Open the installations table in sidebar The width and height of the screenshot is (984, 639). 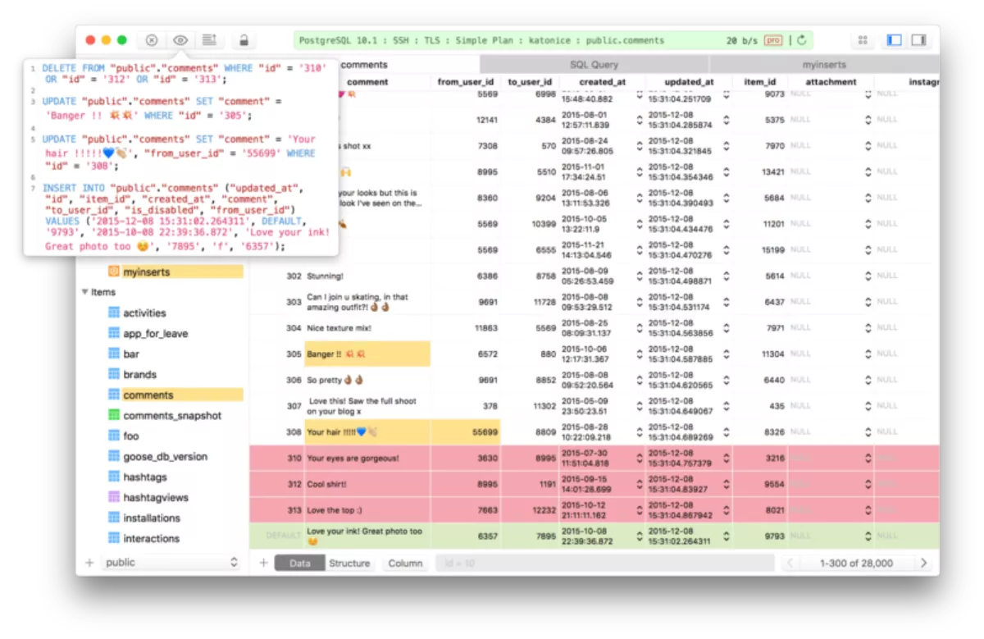click(152, 518)
